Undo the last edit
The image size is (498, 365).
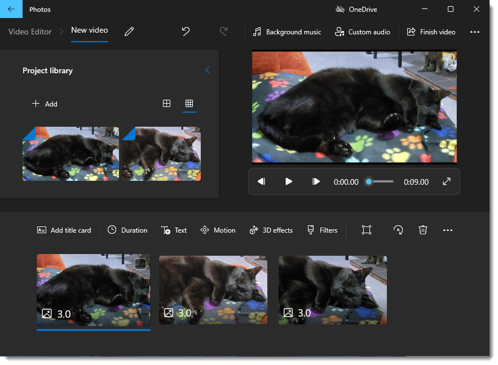(186, 32)
